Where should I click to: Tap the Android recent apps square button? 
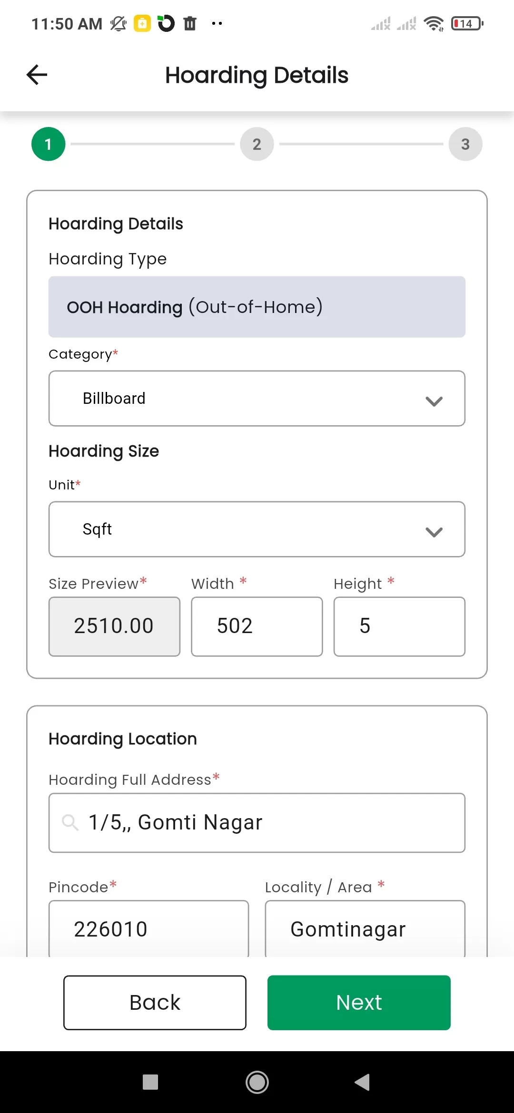(x=150, y=1082)
